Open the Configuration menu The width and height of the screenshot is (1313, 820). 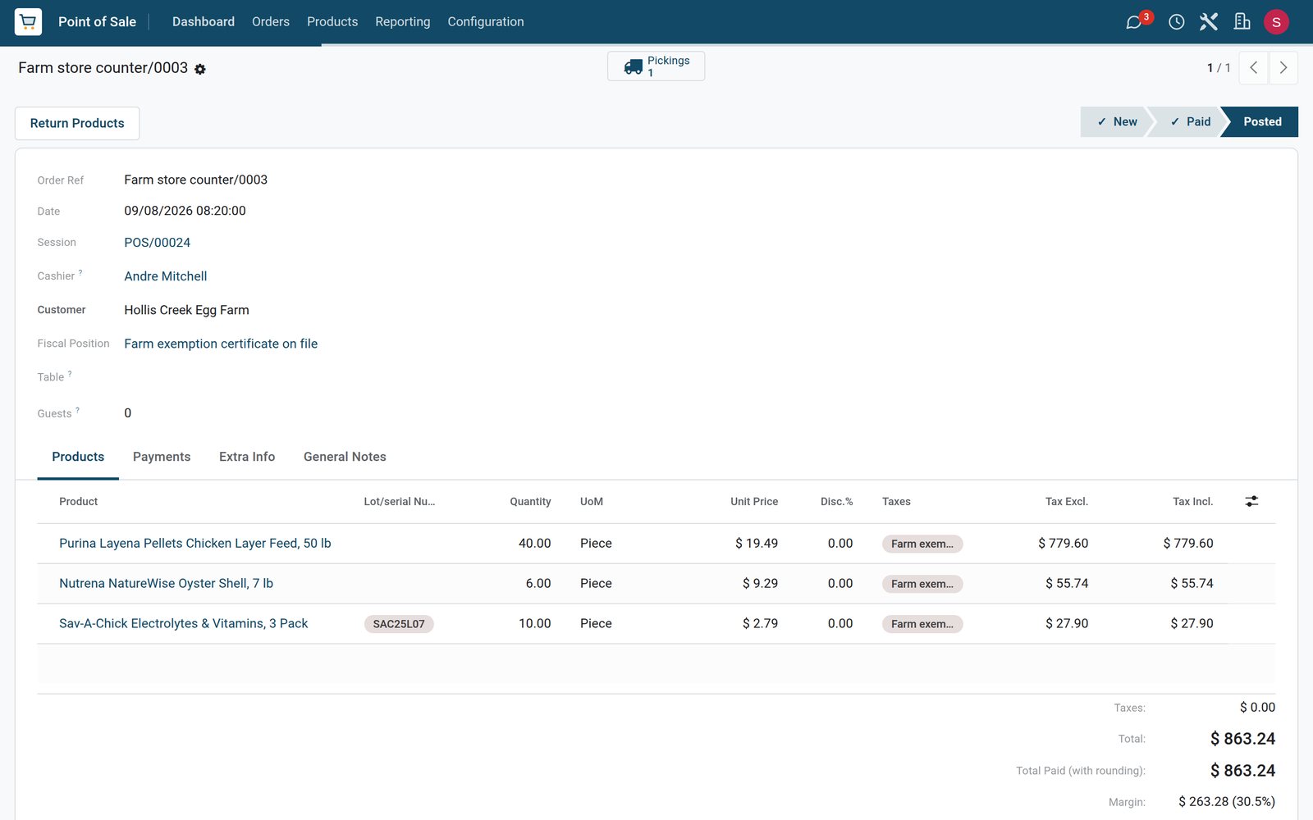486,22
